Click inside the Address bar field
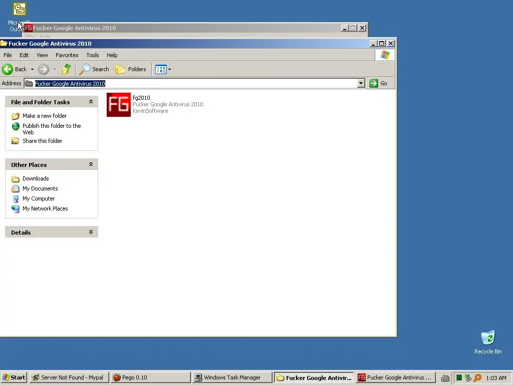 (x=194, y=84)
